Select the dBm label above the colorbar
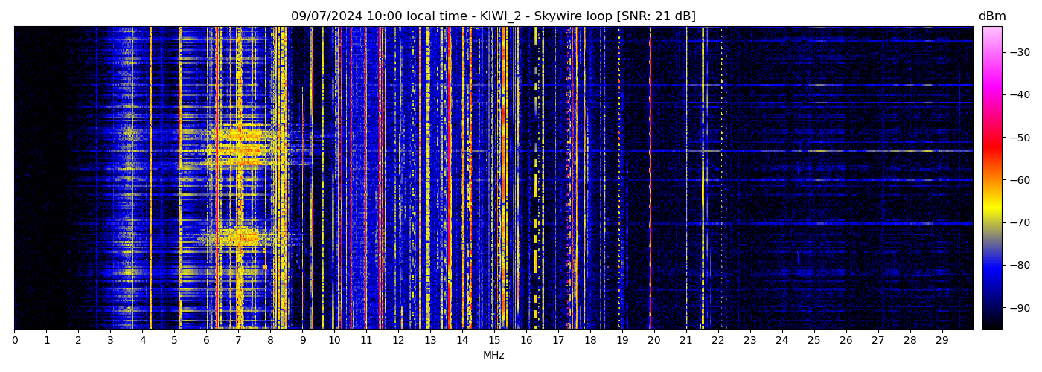This screenshot has height=372, width=1042. coord(991,16)
